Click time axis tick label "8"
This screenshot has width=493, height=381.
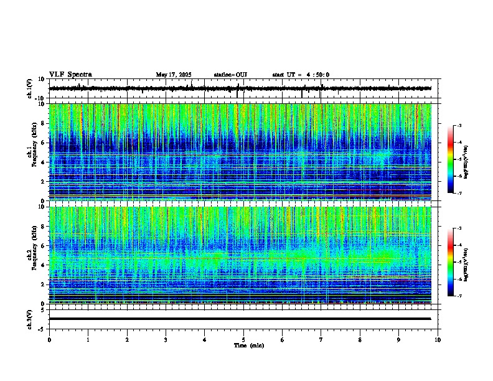[360, 340]
